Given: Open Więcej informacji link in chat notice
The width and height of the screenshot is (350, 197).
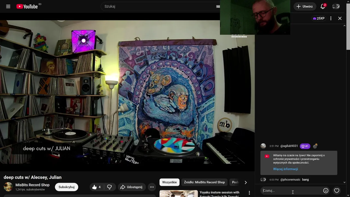Looking at the screenshot, I should [x=285, y=169].
